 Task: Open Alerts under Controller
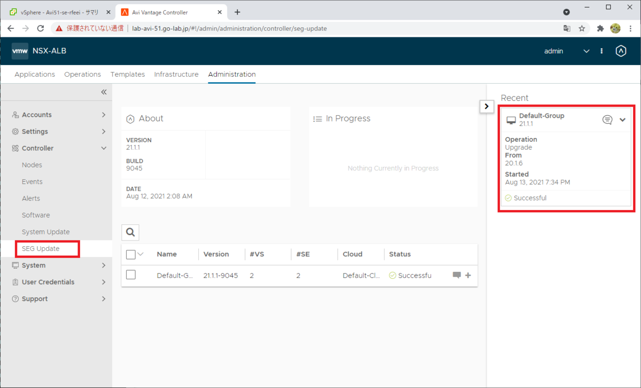[31, 198]
